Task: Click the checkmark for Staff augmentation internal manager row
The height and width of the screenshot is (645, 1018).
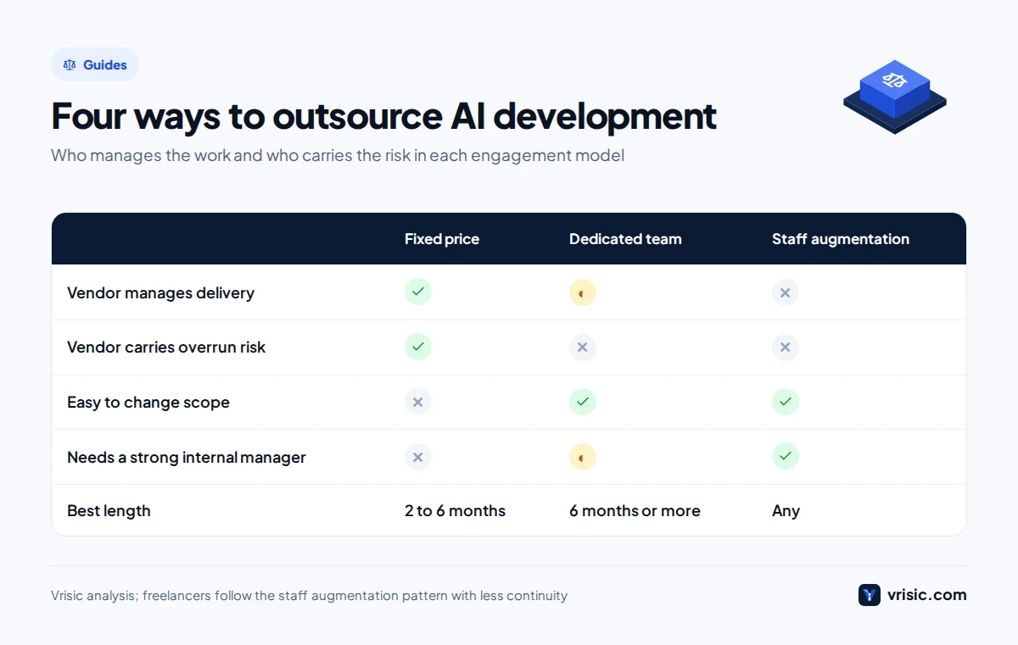Action: click(x=785, y=457)
